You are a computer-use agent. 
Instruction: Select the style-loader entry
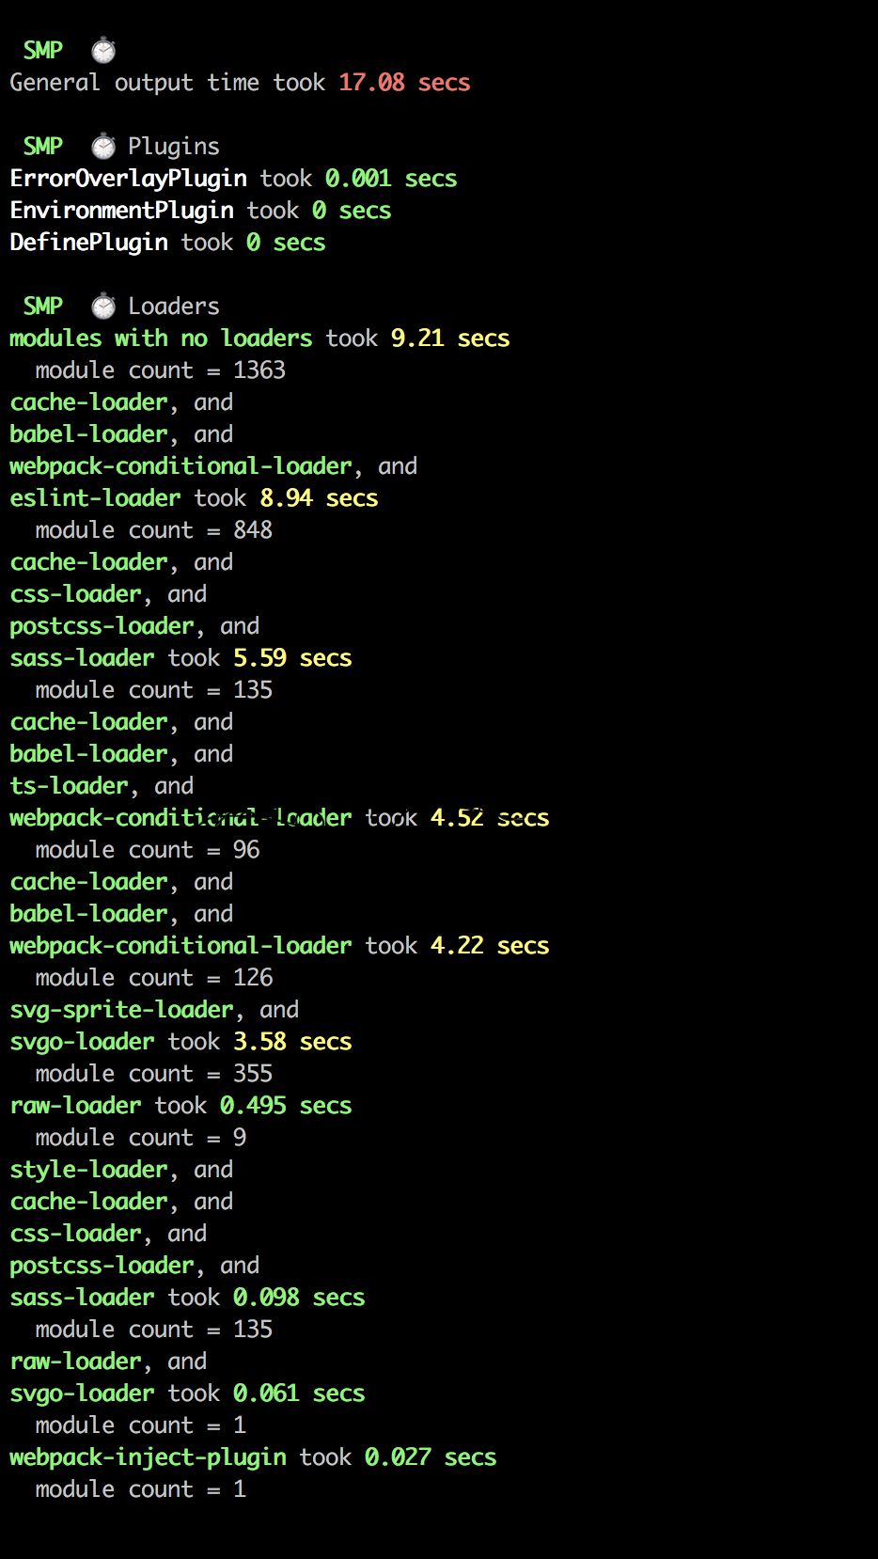(88, 1170)
